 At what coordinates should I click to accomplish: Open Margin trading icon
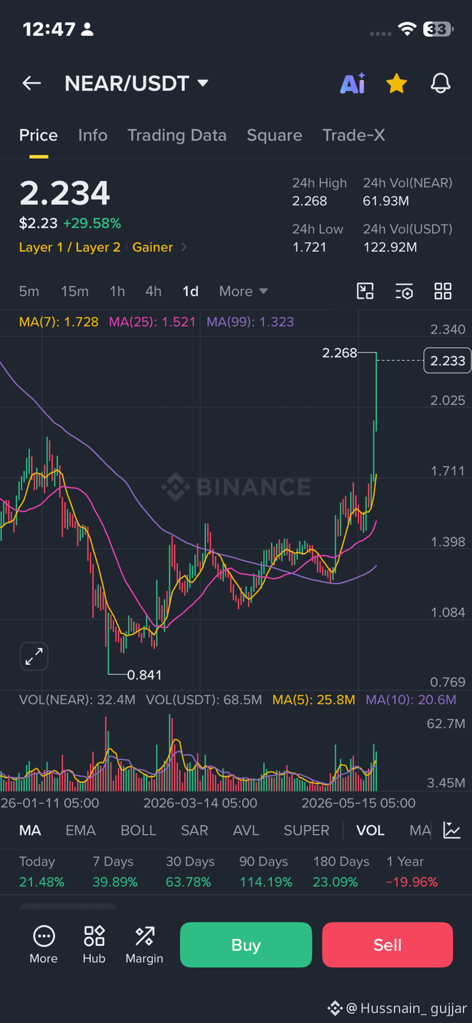click(144, 945)
